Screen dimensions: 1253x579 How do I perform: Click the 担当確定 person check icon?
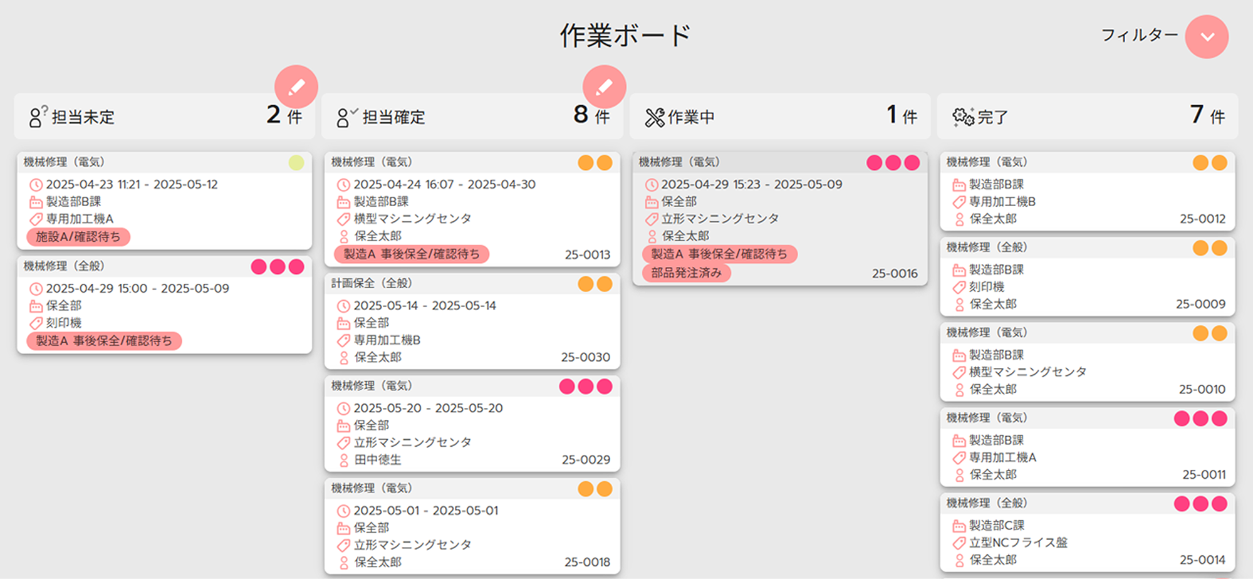coord(346,117)
